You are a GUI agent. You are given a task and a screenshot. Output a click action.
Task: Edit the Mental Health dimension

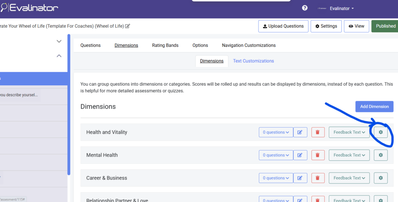tap(300, 155)
